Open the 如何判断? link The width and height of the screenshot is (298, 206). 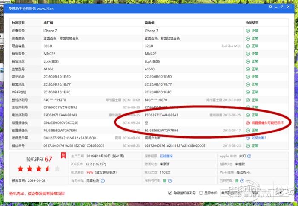point(259,138)
